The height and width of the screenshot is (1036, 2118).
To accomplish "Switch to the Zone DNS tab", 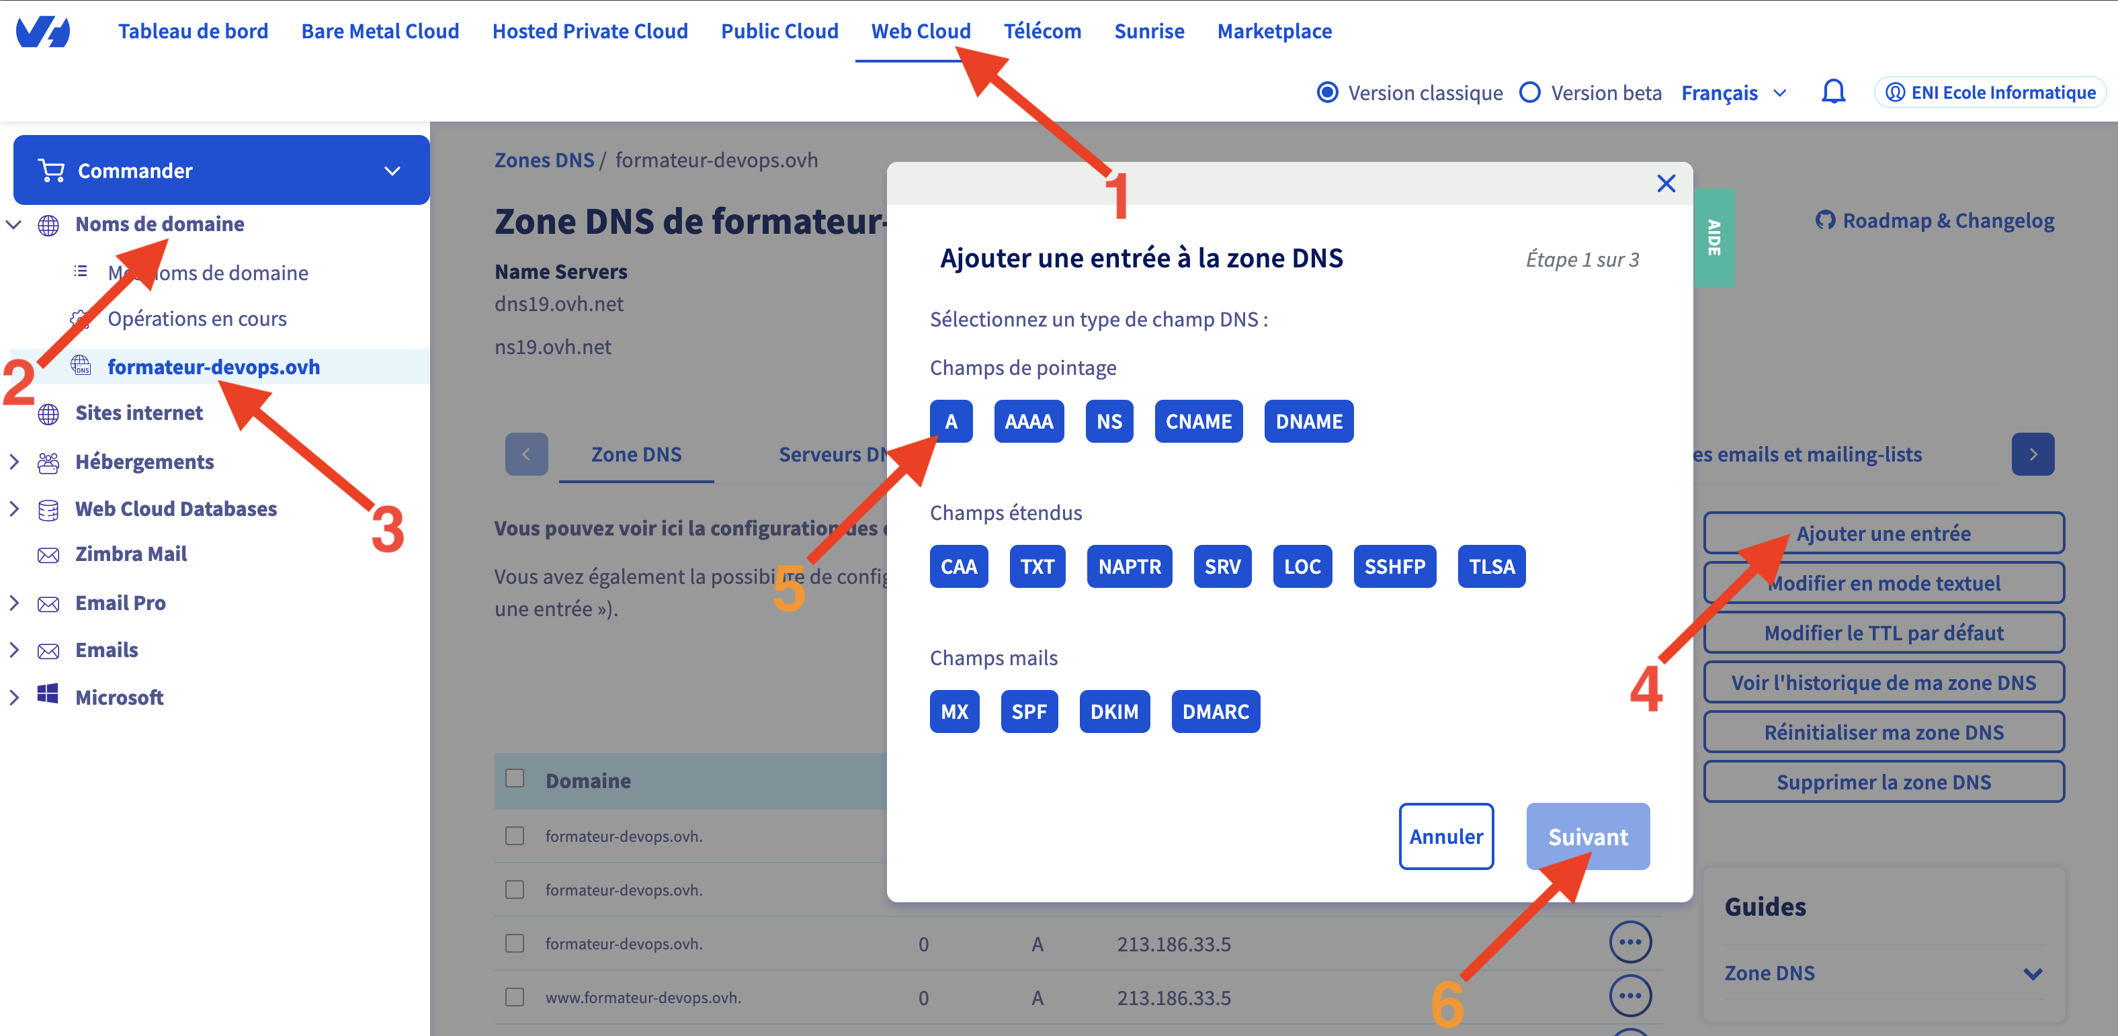I will pos(636,454).
